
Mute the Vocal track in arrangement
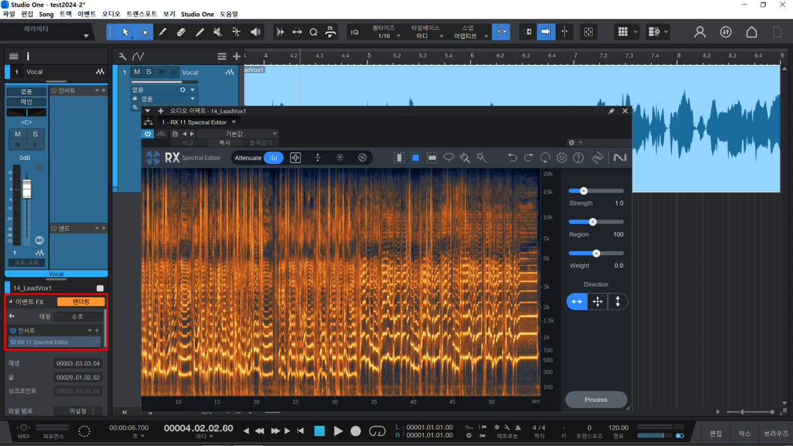click(x=137, y=71)
